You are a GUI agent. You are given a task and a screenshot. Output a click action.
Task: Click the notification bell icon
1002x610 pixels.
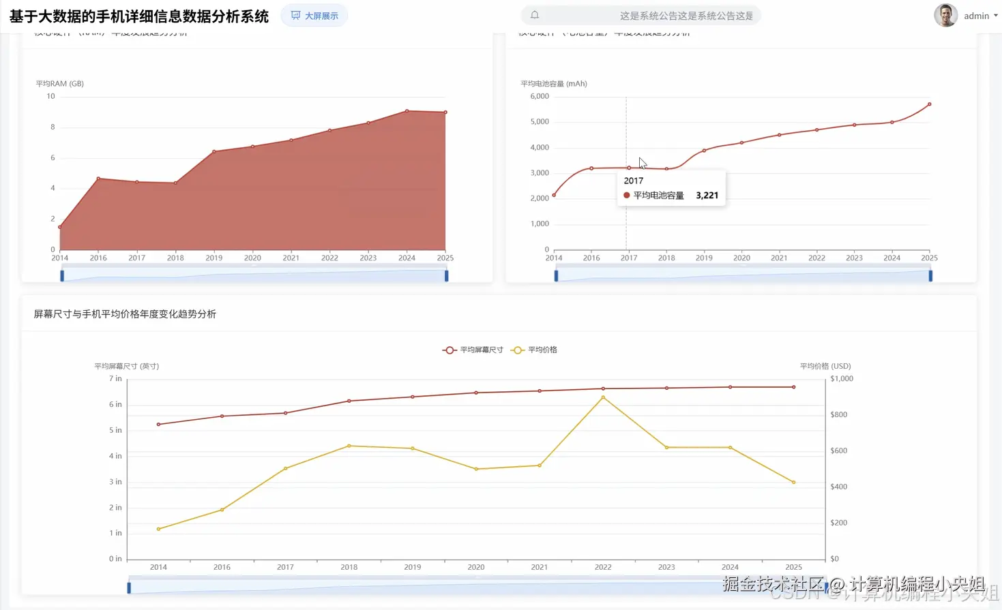pos(535,15)
